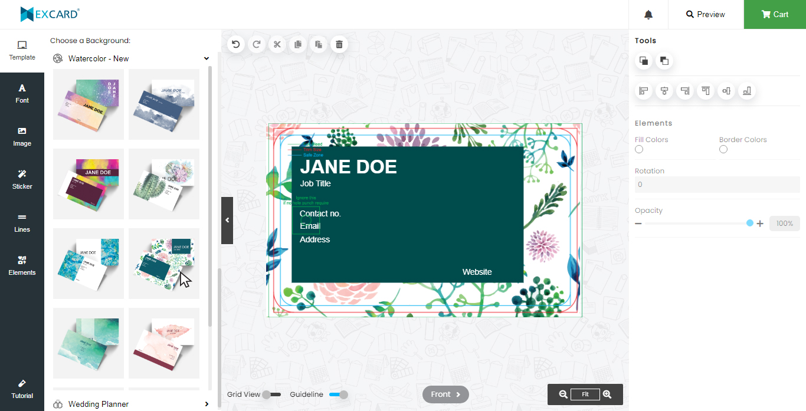Zoom out of the card canvas
The width and height of the screenshot is (806, 411).
click(x=563, y=394)
